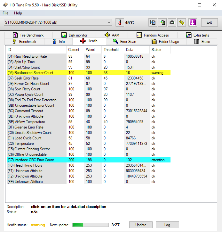Select the Current Pending Sector row
This screenshot has height=232, width=222.
[x=89, y=149]
